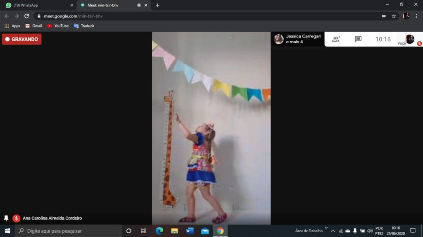The image size is (423, 237).
Task: Open File Explorer from taskbar
Action: [175, 231]
